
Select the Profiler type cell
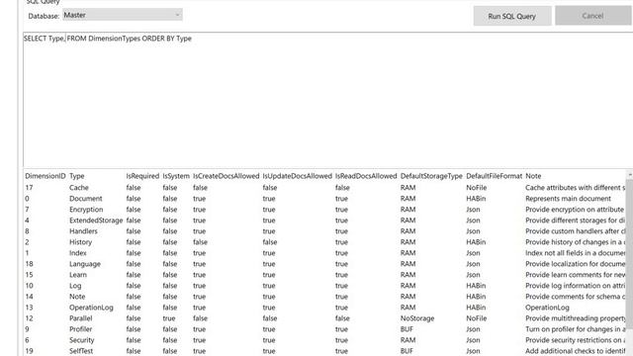[x=81, y=329]
